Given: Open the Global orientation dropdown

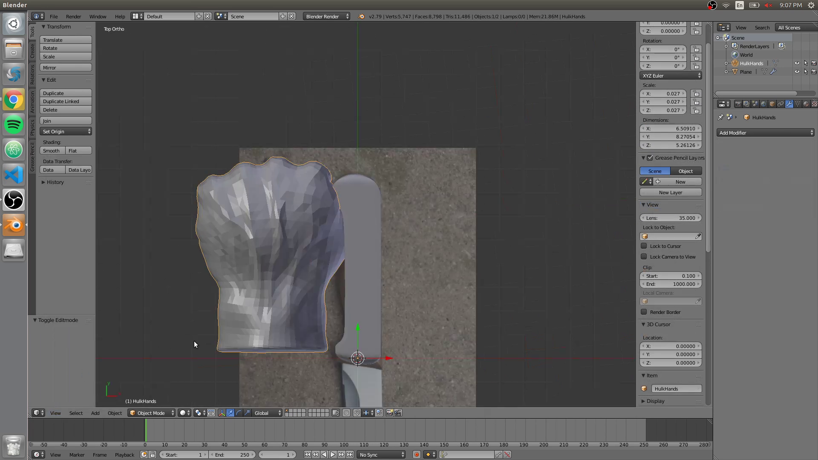Looking at the screenshot, I should pos(267,413).
